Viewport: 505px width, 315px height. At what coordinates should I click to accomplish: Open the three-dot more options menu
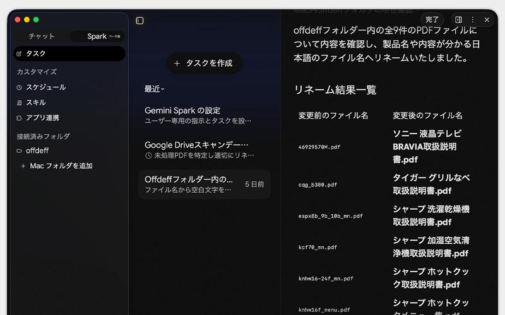(x=472, y=20)
